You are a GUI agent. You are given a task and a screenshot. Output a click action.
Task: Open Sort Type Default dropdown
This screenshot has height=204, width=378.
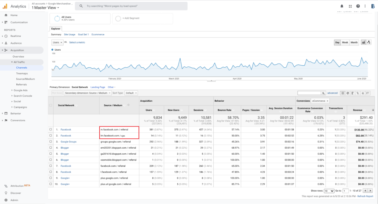(131, 93)
